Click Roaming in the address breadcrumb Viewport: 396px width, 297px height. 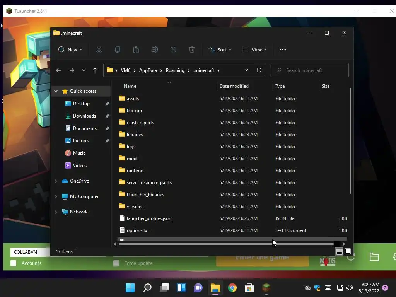coord(175,70)
